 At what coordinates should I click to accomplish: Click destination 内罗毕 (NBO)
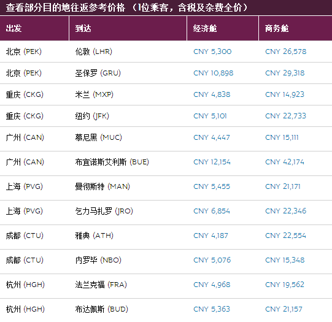click(x=98, y=260)
